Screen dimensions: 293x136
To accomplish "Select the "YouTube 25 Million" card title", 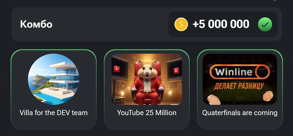I will click(x=147, y=113).
